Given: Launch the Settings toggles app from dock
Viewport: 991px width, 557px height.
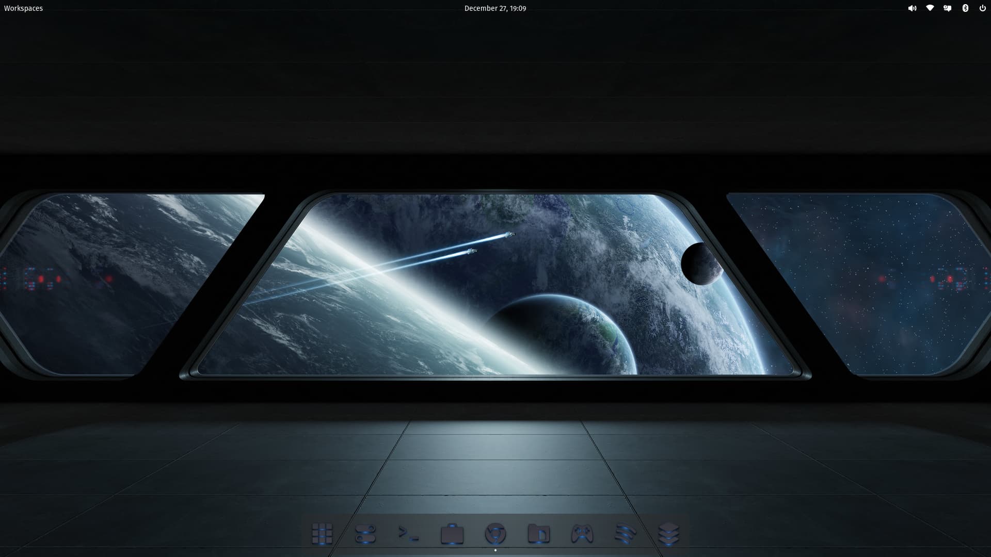Looking at the screenshot, I should [365, 534].
